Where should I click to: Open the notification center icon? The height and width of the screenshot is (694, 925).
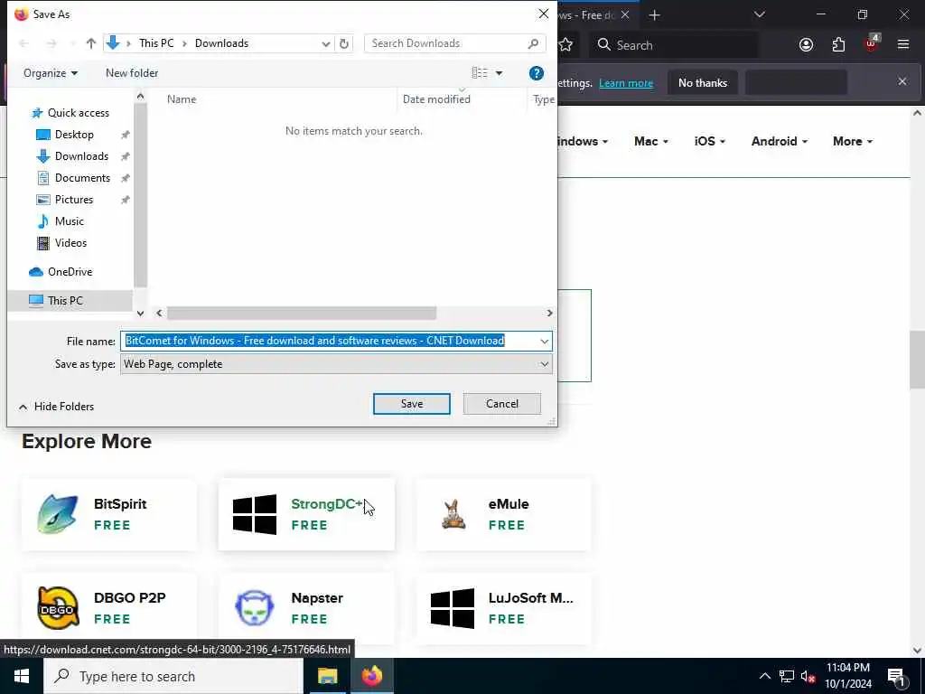[x=896, y=677]
